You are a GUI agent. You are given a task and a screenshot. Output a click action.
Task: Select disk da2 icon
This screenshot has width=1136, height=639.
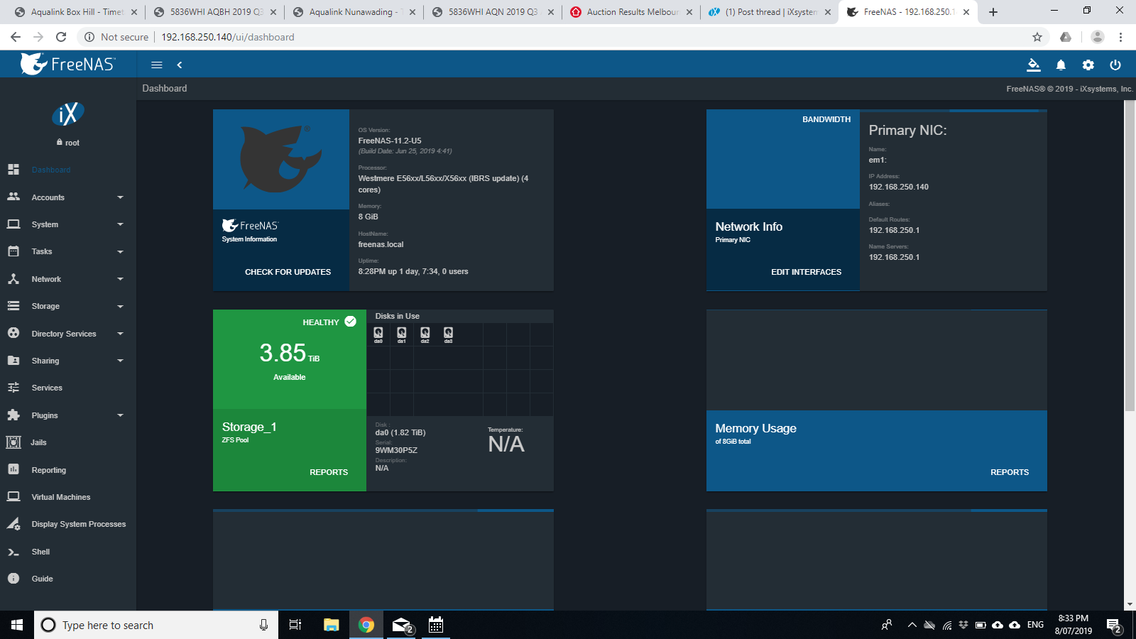tap(425, 334)
